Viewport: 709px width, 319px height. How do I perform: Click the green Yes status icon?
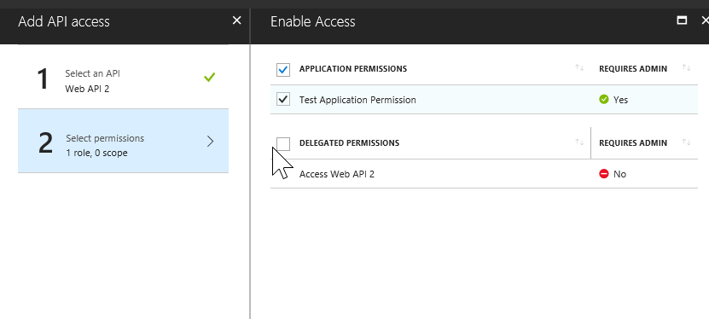tap(604, 99)
